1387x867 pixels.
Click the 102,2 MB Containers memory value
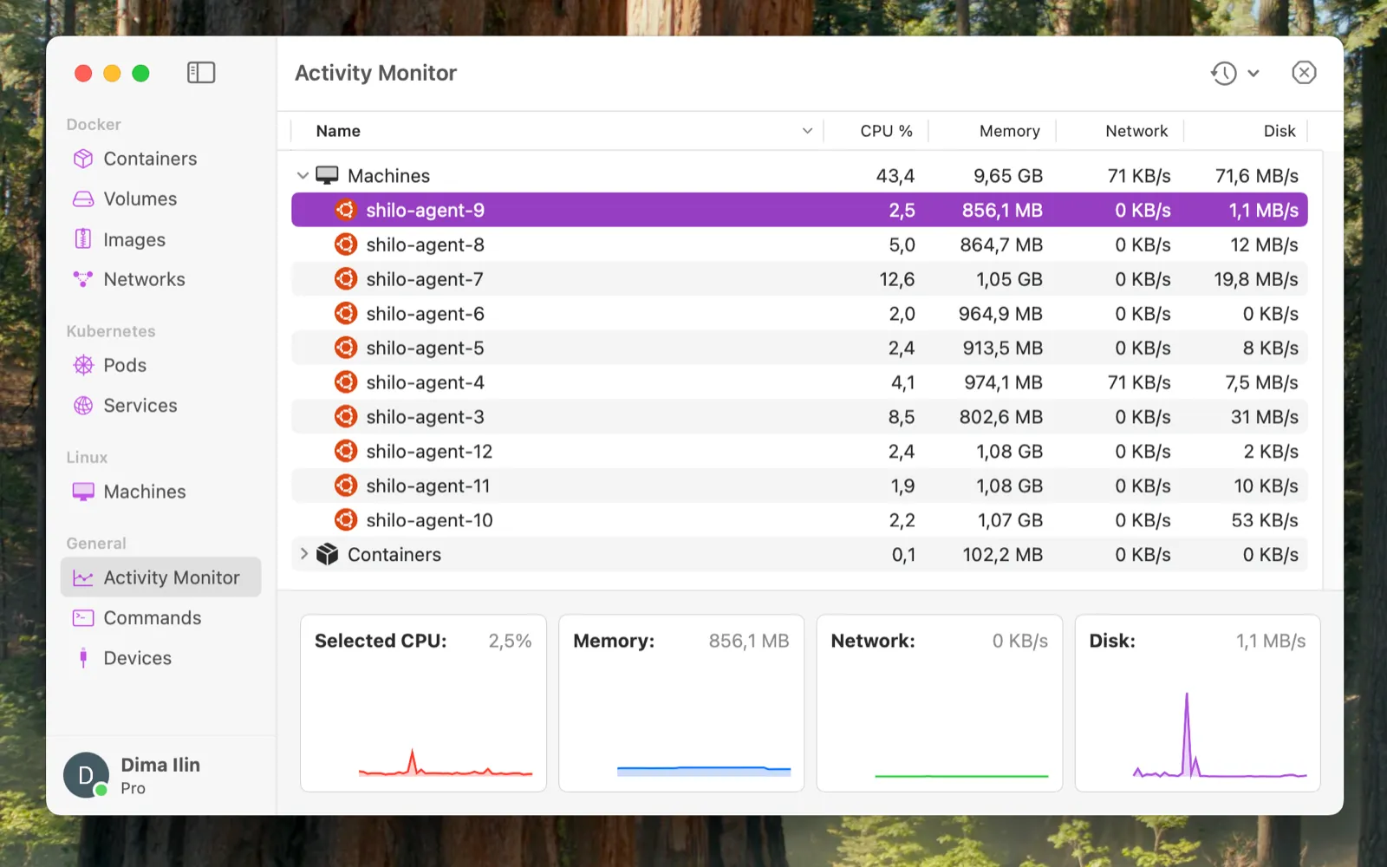click(x=1003, y=555)
